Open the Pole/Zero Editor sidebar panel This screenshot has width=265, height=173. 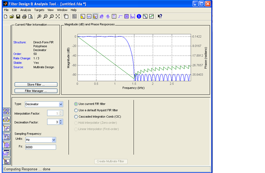(x=6, y=145)
